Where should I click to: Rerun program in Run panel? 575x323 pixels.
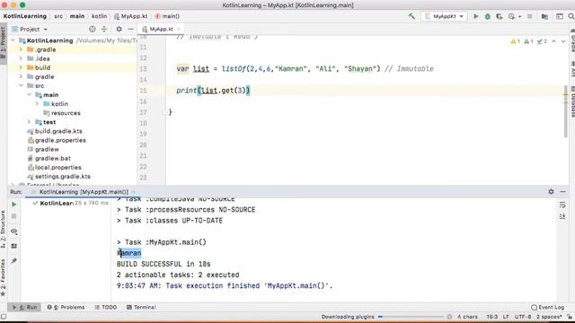pos(14,205)
